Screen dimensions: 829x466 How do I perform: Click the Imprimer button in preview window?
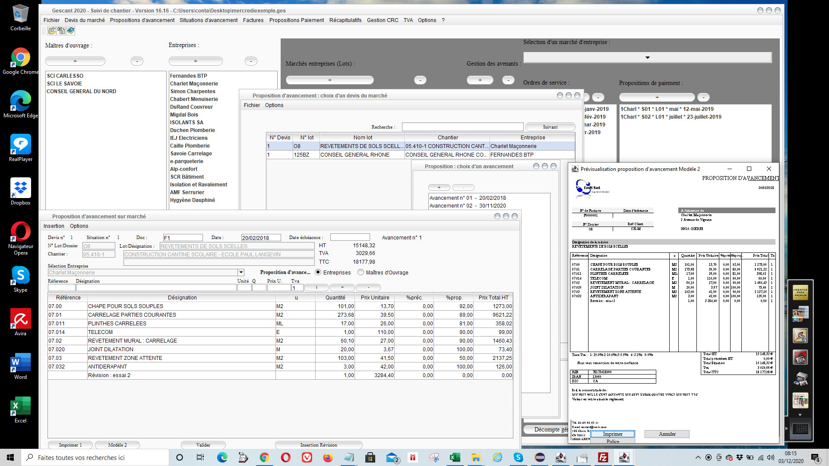point(613,434)
